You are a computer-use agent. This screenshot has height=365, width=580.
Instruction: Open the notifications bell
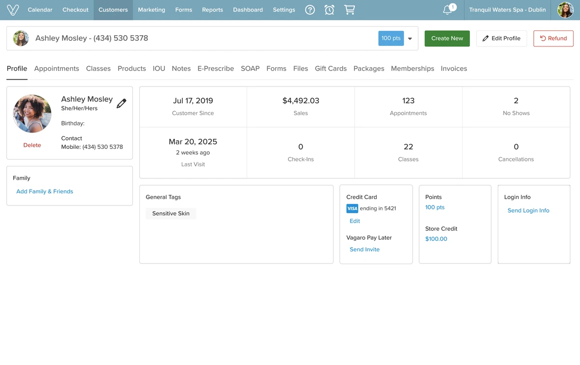[448, 10]
